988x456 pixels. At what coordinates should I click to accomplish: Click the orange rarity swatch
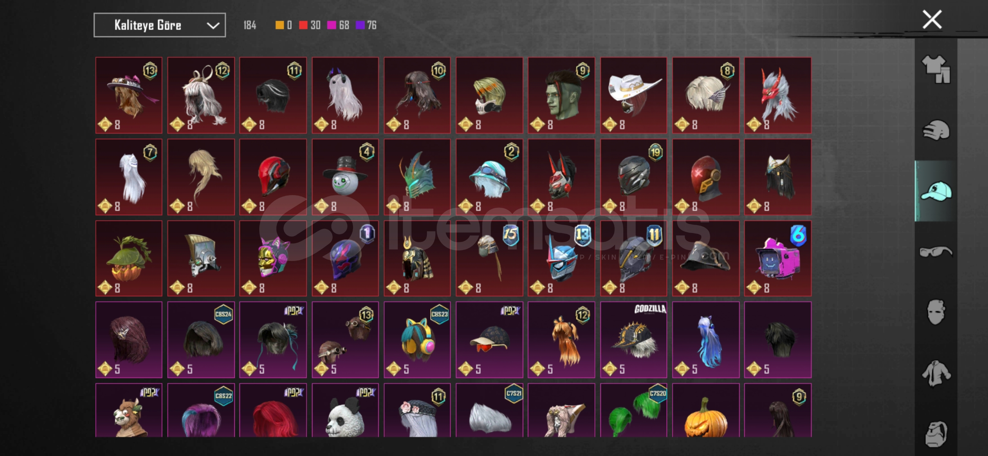tap(280, 25)
